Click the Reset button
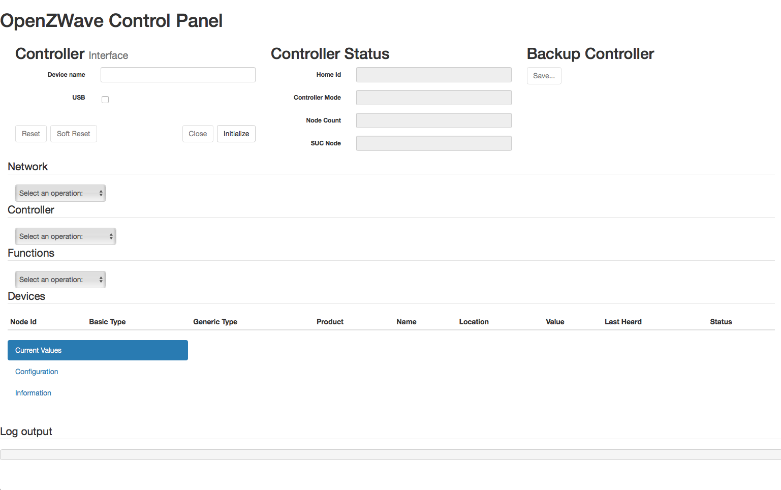 (x=31, y=134)
